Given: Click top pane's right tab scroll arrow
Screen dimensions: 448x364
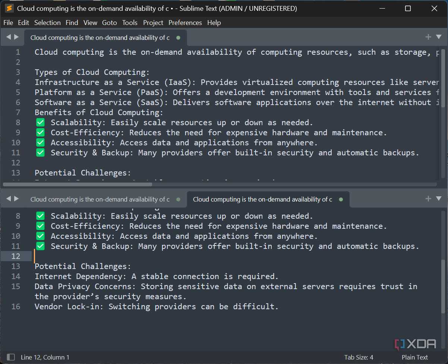Looking at the screenshot, I should 16,37.
